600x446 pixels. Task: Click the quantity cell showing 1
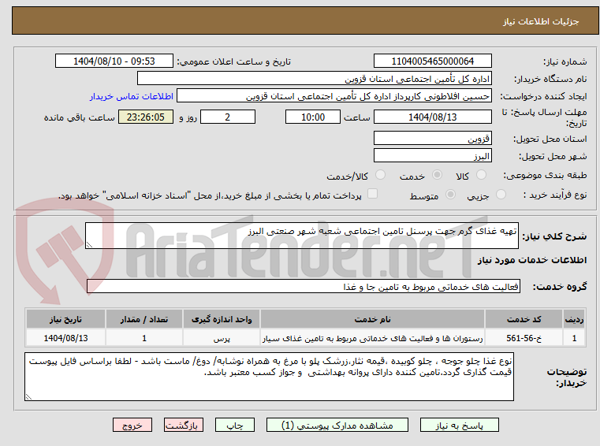coord(144,338)
